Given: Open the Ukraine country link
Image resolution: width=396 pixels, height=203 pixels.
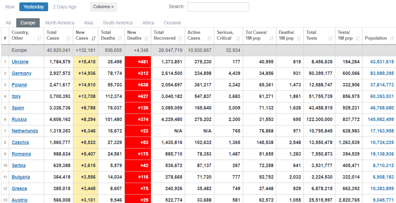Looking at the screenshot, I should [x=20, y=62].
